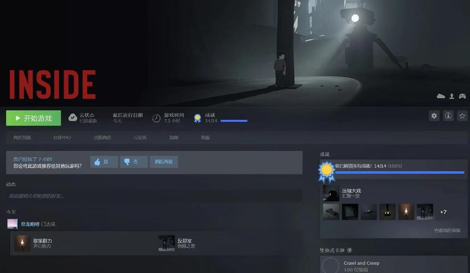Expand more achievements with +7

443,212
